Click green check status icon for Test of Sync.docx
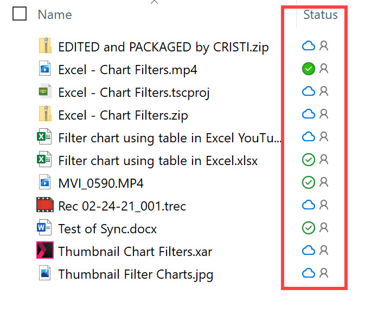365x322 pixels. pyautogui.click(x=309, y=228)
